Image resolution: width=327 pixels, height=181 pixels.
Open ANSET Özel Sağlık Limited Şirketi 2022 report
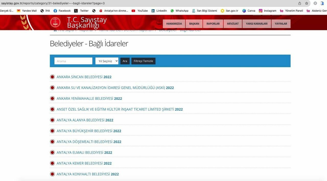click(120, 109)
